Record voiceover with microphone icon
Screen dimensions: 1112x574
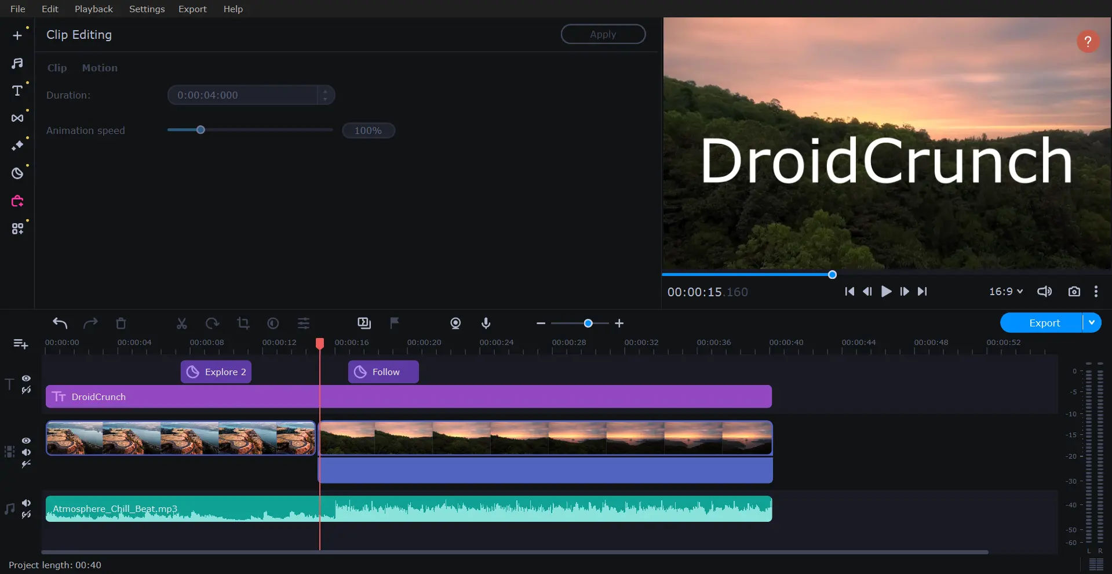point(486,323)
